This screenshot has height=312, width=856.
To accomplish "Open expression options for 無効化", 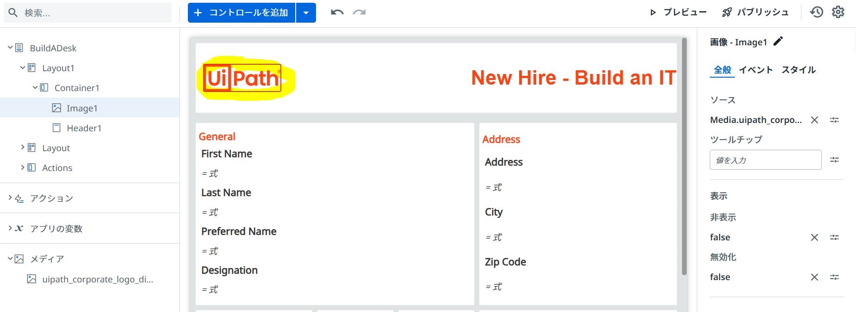I will pos(834,277).
